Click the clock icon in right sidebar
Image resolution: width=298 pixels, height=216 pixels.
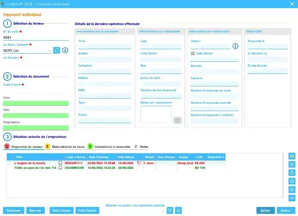click(292, 172)
